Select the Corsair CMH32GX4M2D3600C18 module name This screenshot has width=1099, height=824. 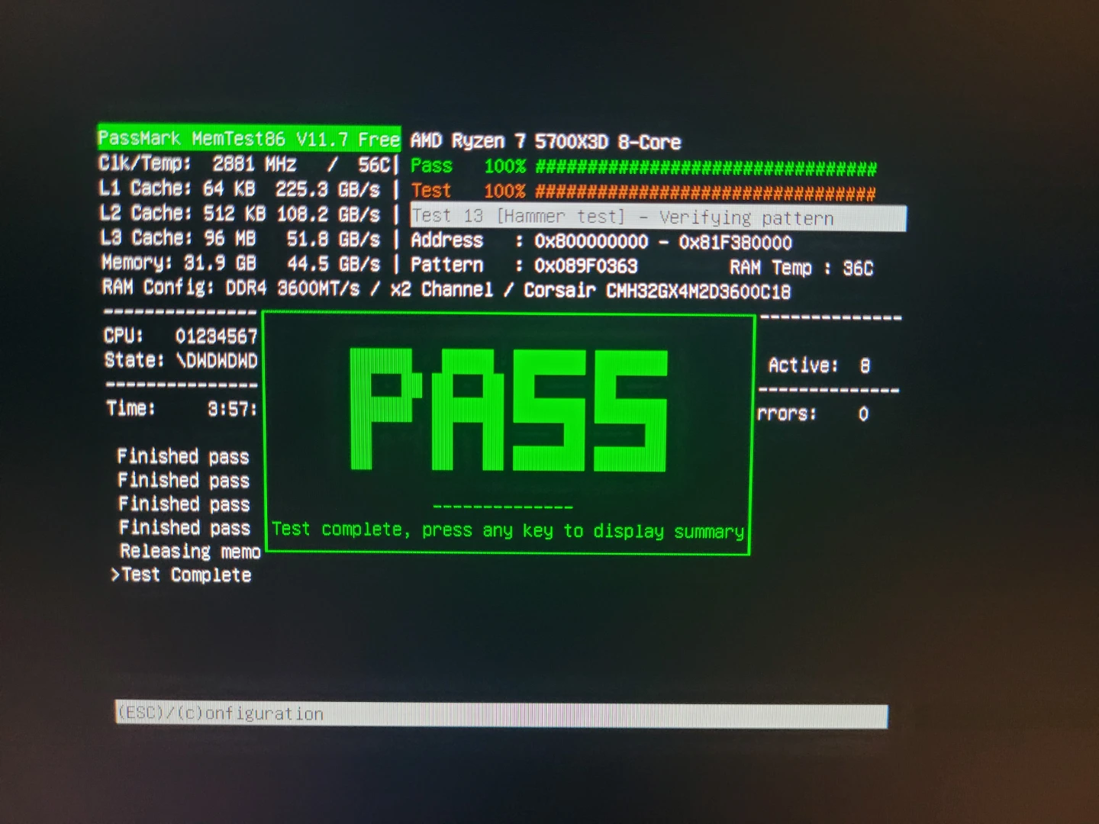(x=657, y=291)
